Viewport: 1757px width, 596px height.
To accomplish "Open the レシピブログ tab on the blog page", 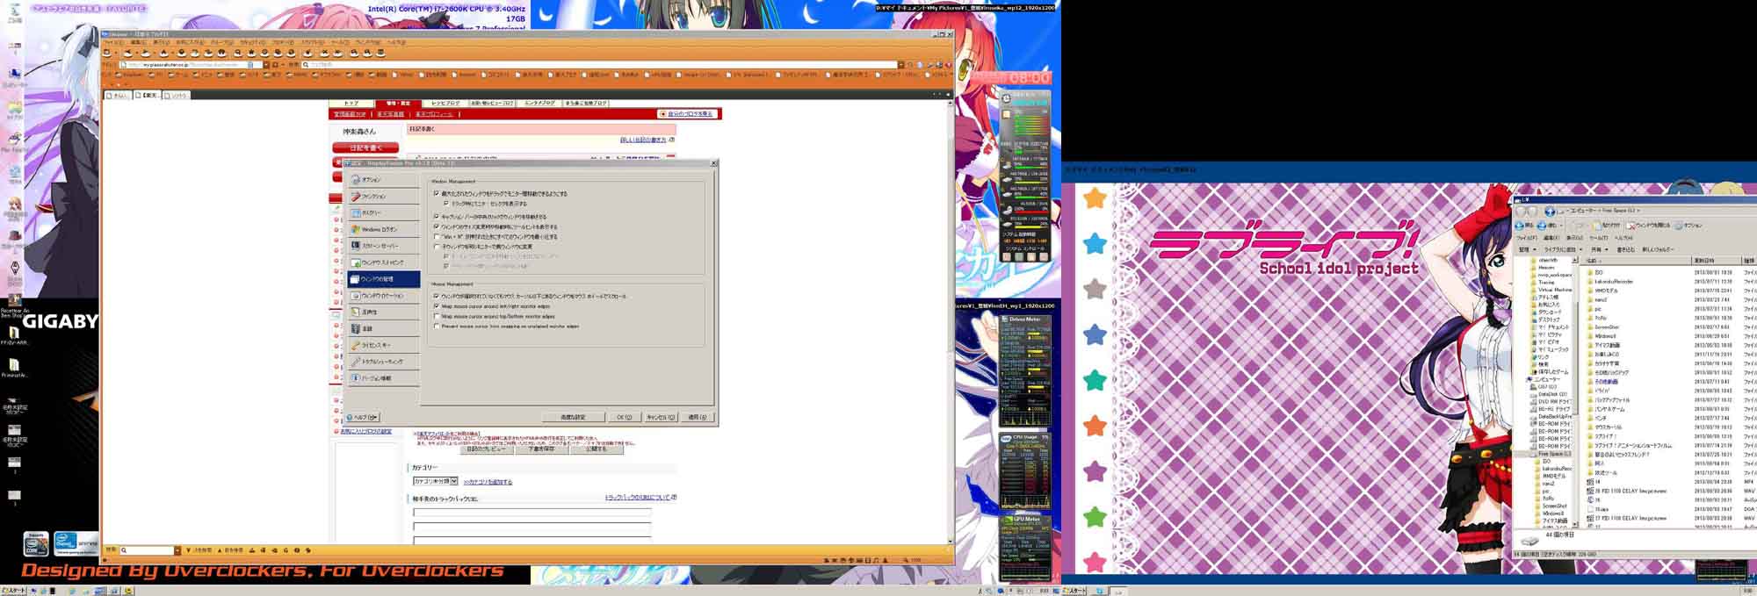I will pyautogui.click(x=445, y=103).
